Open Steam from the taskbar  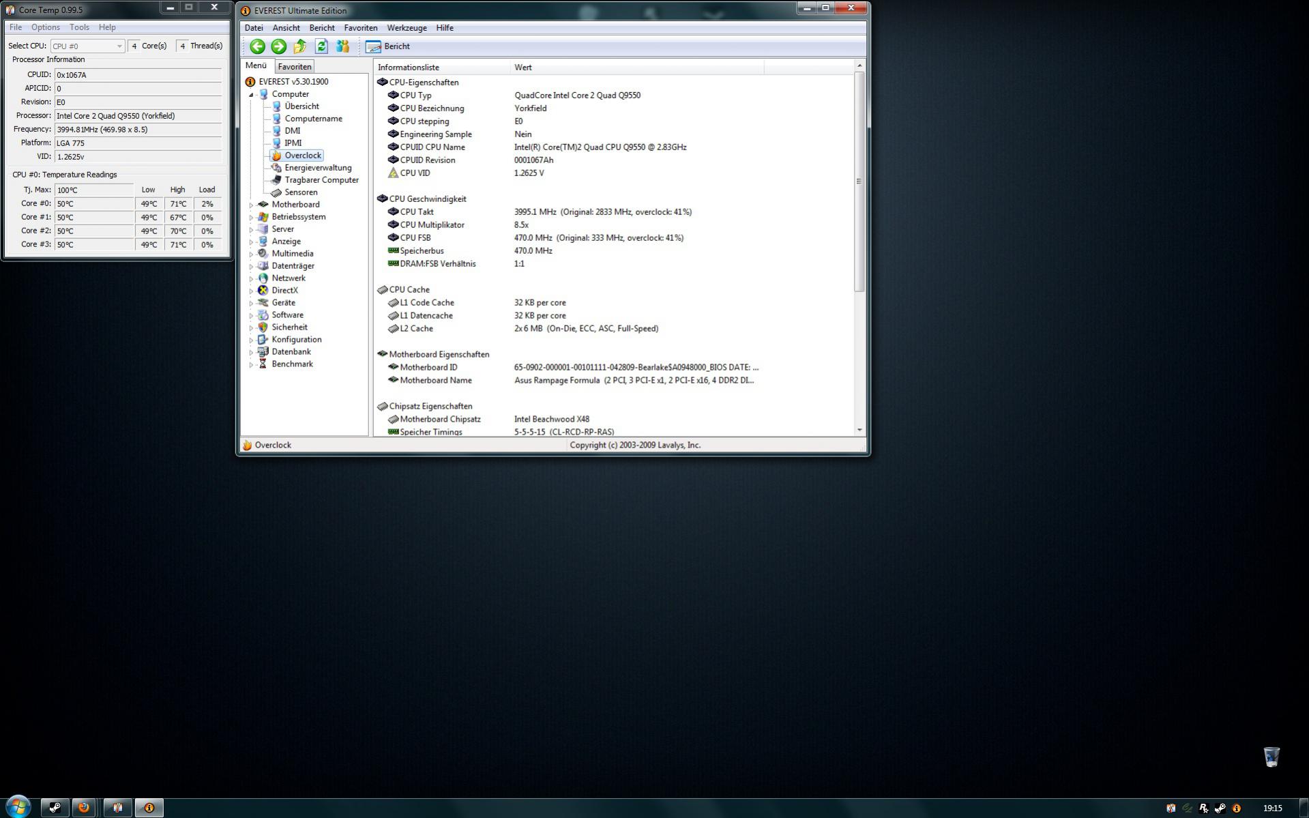click(55, 808)
